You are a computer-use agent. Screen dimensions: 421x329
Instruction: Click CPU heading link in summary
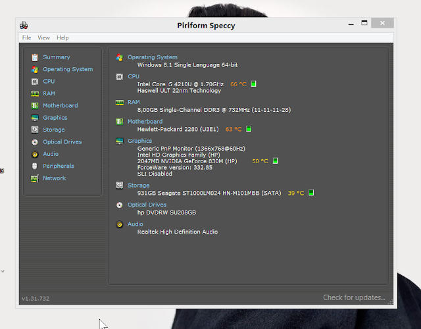click(x=134, y=76)
